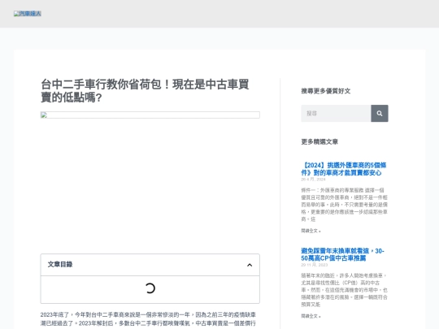Click the 汽車達人 site logo
The image size is (439, 329).
coord(28,14)
